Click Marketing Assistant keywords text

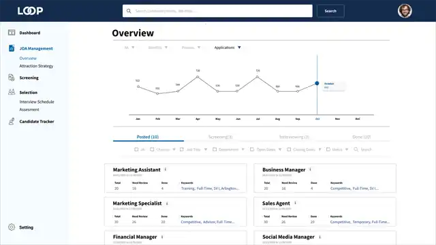[x=211, y=189]
